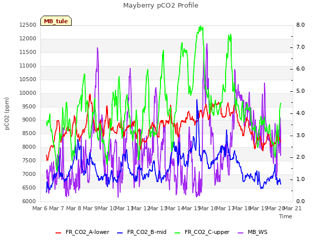The width and height of the screenshot is (323, 242).
Task: Click the Mar 8 date label
Action: pyautogui.click(x=74, y=208)
